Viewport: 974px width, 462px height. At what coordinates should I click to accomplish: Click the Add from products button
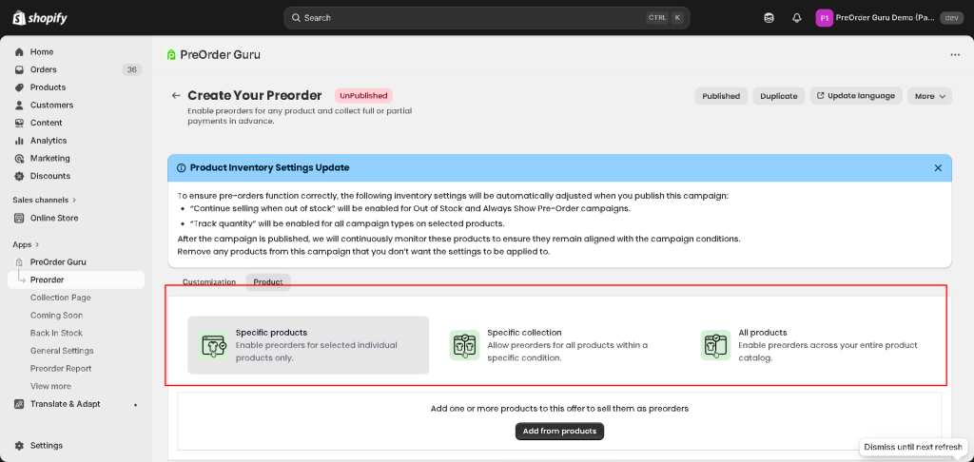pyautogui.click(x=559, y=432)
